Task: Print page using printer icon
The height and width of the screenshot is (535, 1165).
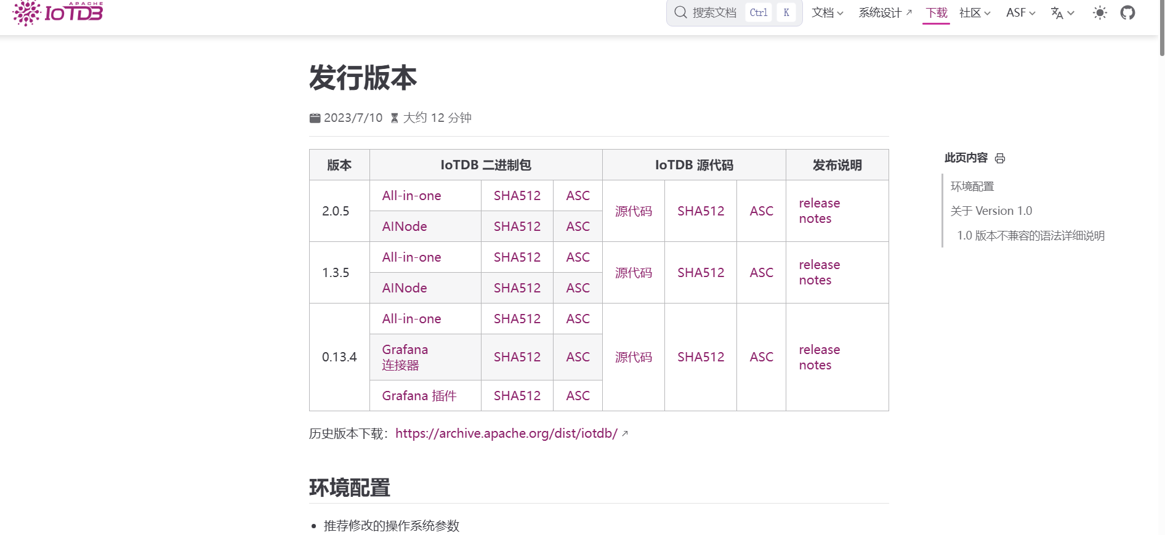Action: (x=1000, y=159)
